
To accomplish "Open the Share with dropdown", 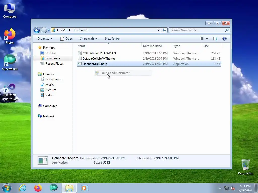I will coord(88,39).
